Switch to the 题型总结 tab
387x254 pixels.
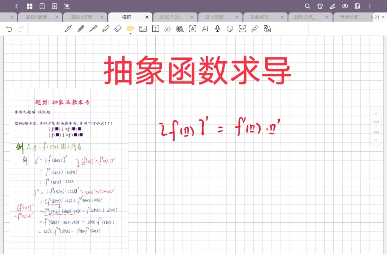point(307,17)
